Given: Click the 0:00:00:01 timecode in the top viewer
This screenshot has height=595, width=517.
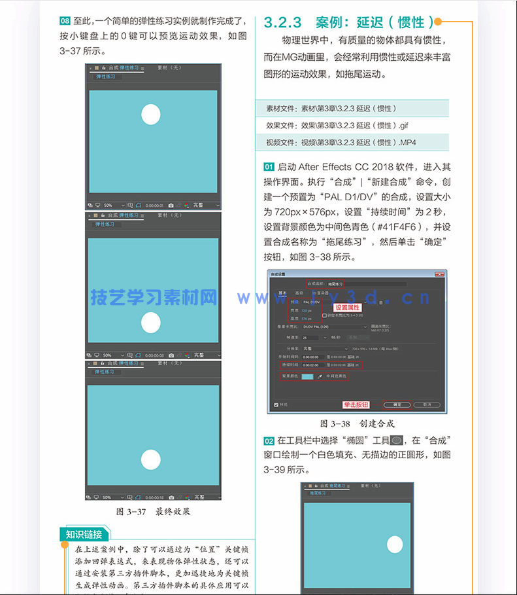Looking at the screenshot, I should point(154,206).
